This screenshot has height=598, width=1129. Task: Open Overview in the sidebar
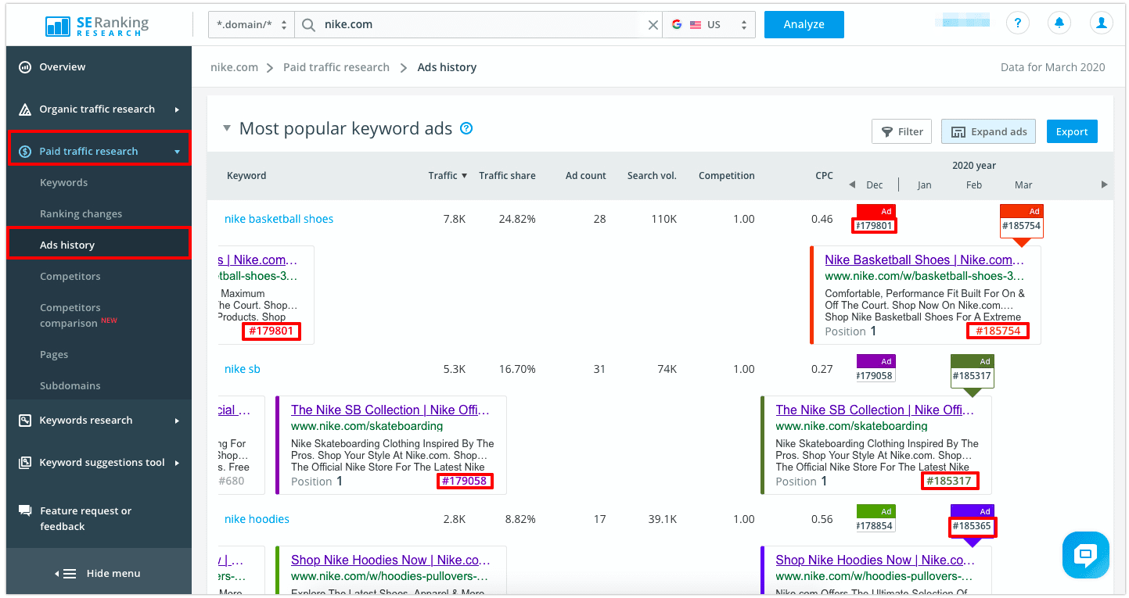[x=63, y=67]
